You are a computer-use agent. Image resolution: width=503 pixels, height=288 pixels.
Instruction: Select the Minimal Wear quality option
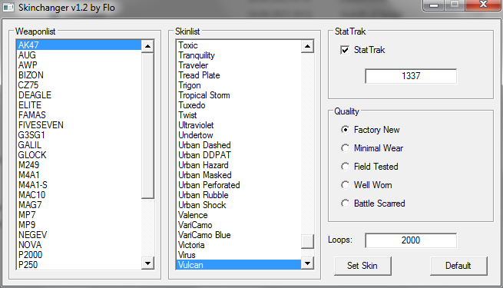(x=345, y=148)
